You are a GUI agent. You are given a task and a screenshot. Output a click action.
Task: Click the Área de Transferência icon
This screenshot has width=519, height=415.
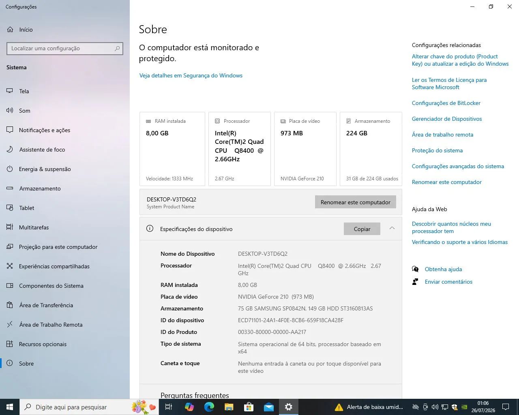pos(10,305)
